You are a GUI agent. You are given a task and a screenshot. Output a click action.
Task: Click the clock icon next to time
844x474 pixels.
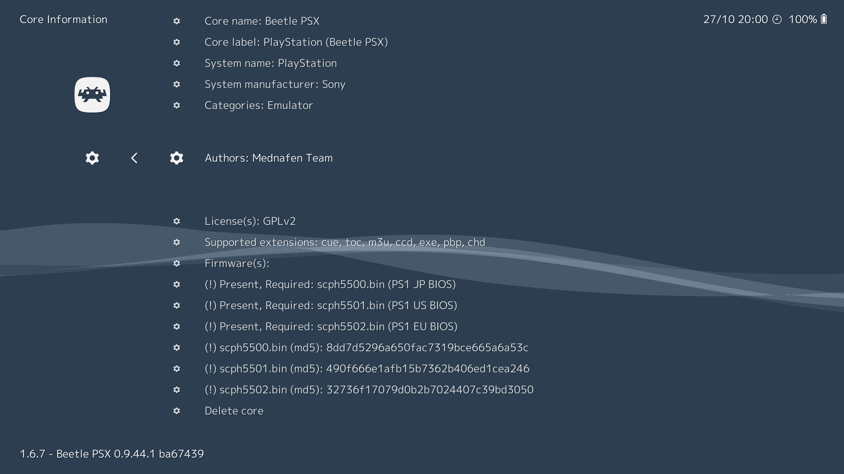777,19
